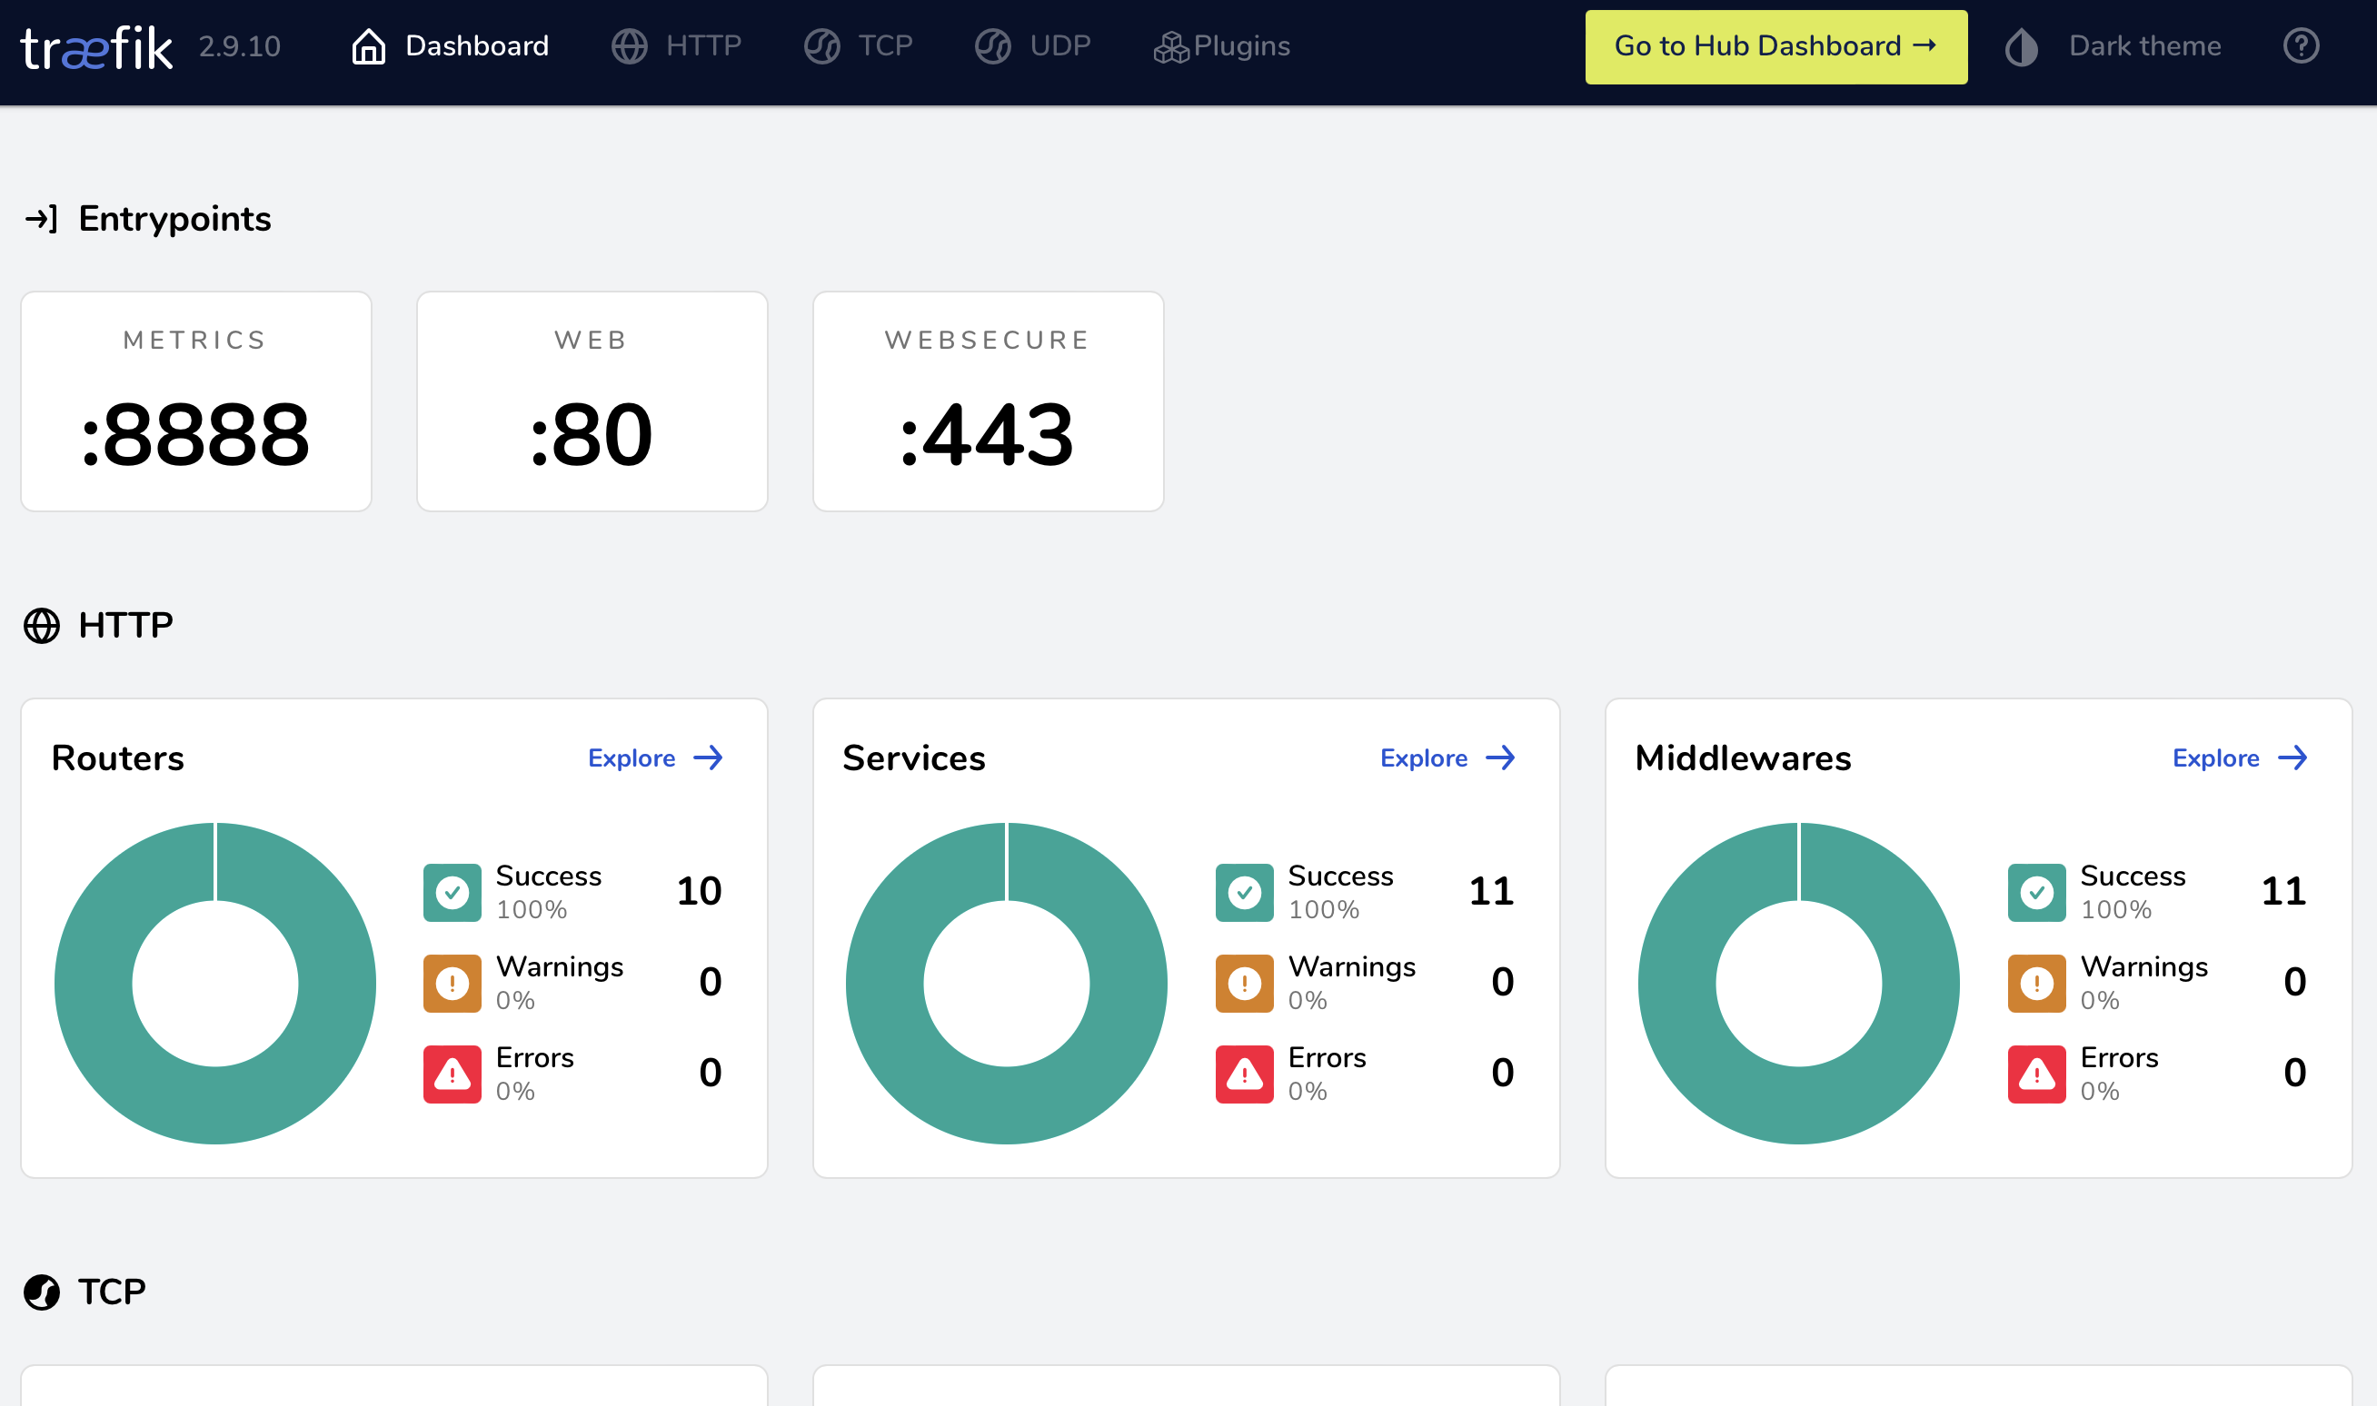This screenshot has height=1406, width=2377.
Task: Click the Middlewares Warnings orange icon
Action: 2035,983
